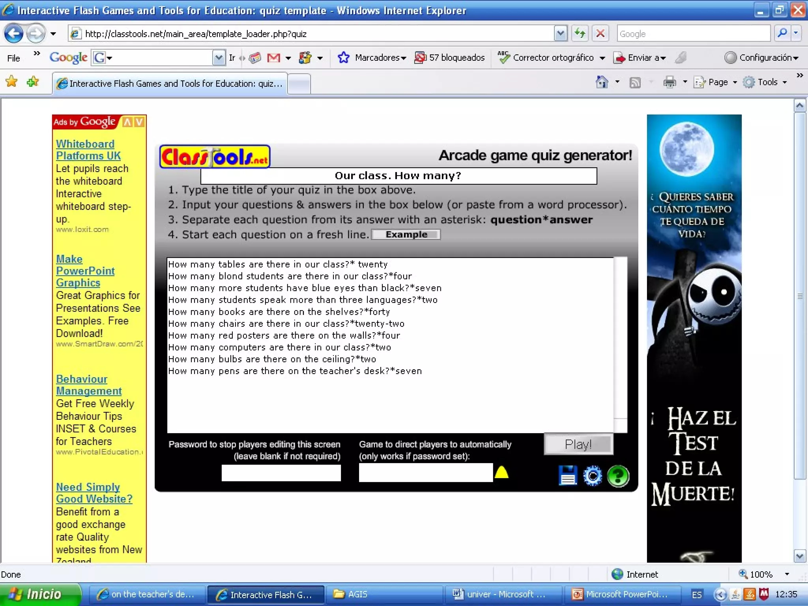Open the File menu
Viewport: 808px width, 606px height.
(x=13, y=58)
